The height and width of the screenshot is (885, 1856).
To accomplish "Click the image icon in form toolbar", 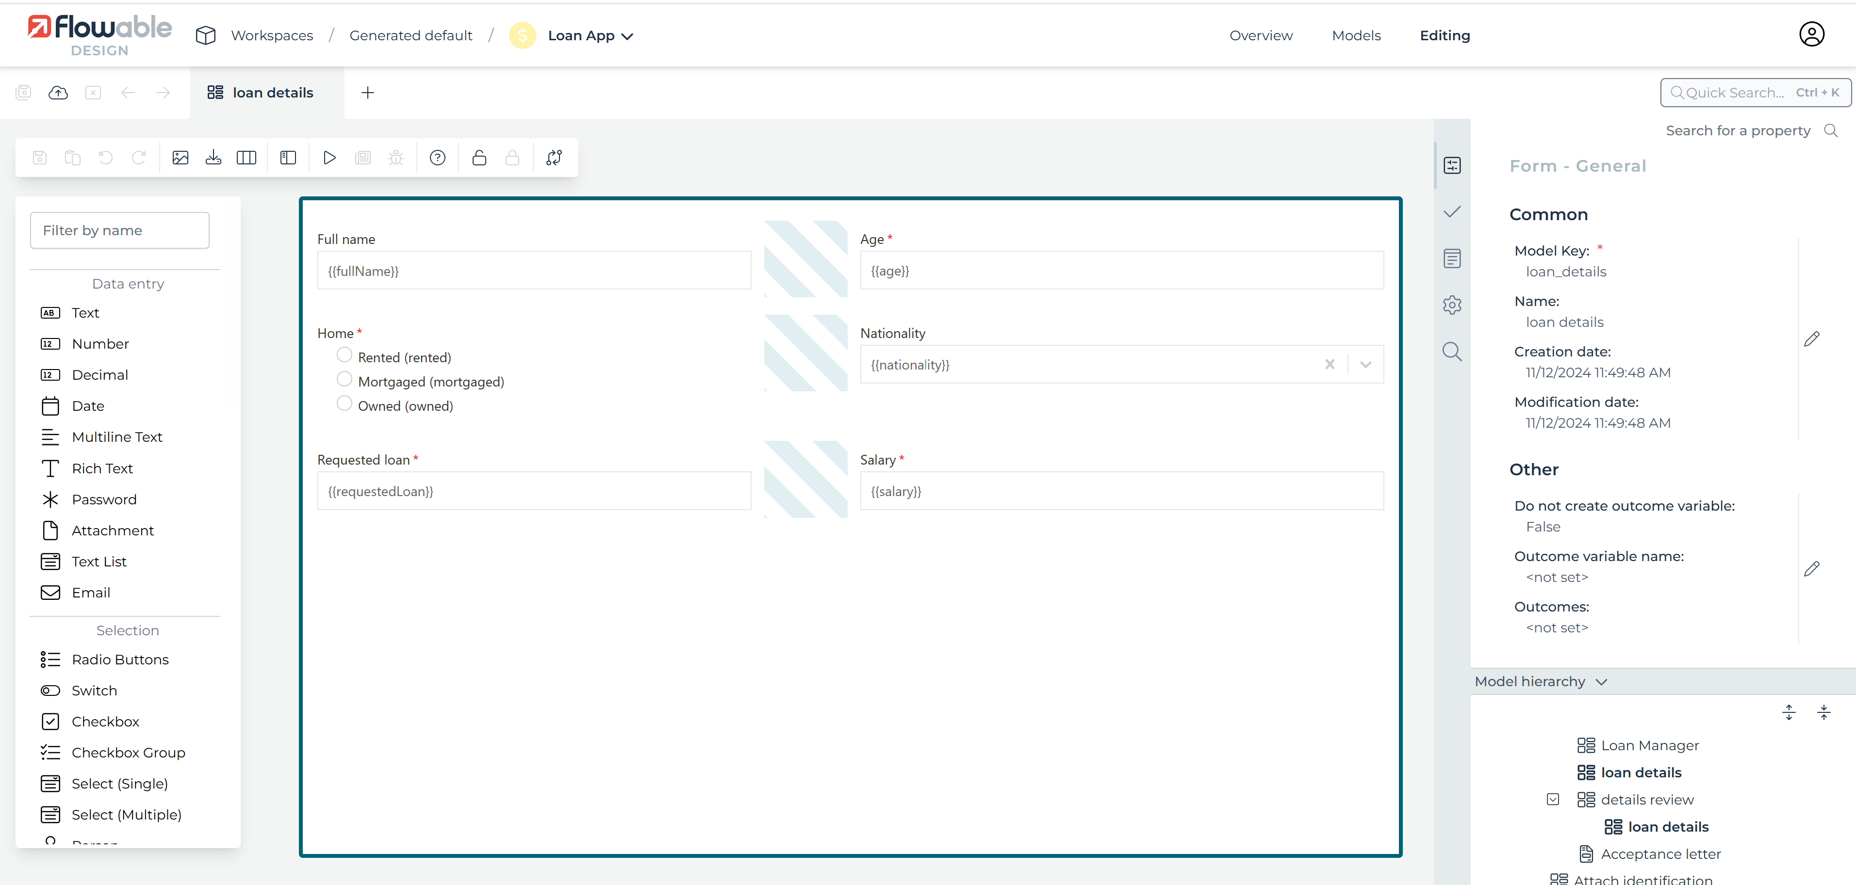I will point(180,158).
